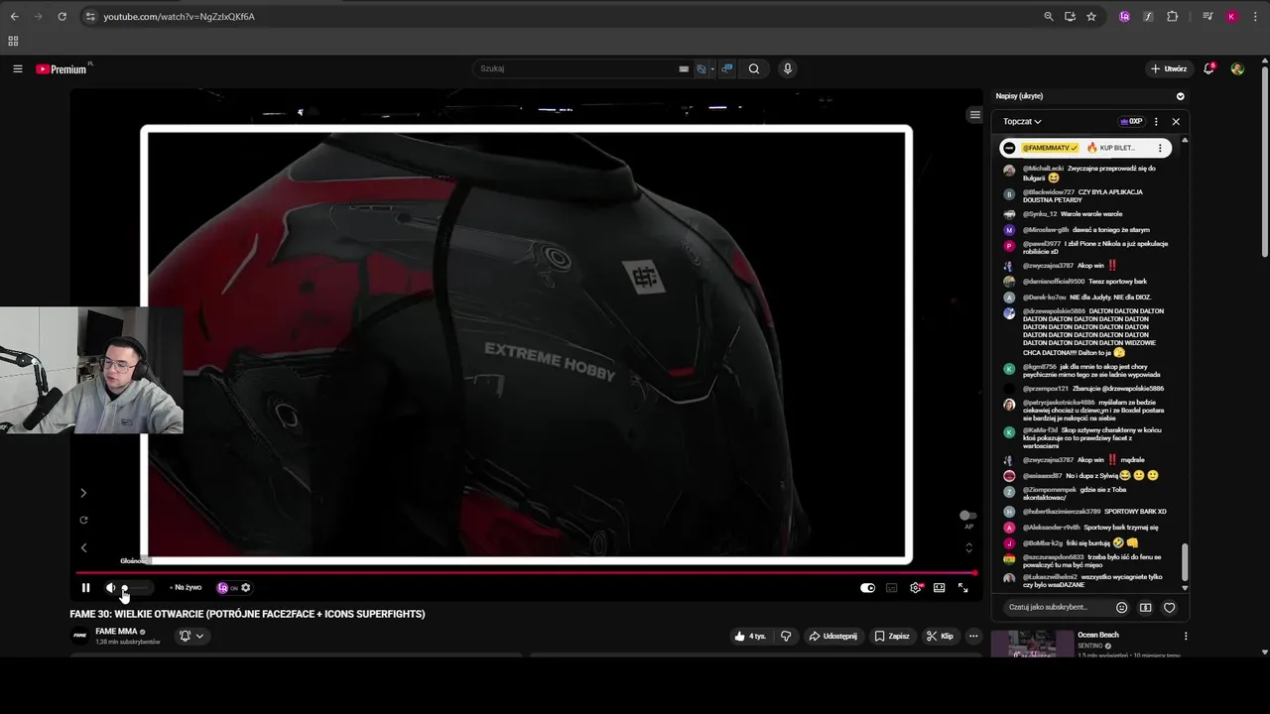Screen dimensions: 1270x714
Task: Expand the 'Napisy (ukryte)' panel
Action: pos(1181,96)
